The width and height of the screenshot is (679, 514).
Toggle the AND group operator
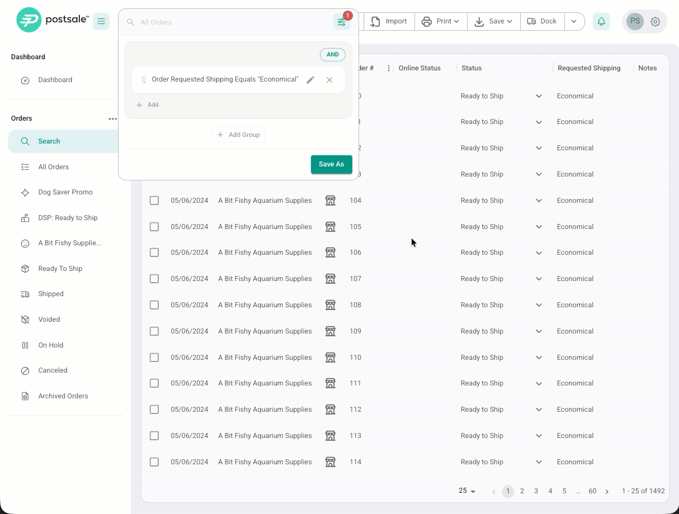coord(333,55)
